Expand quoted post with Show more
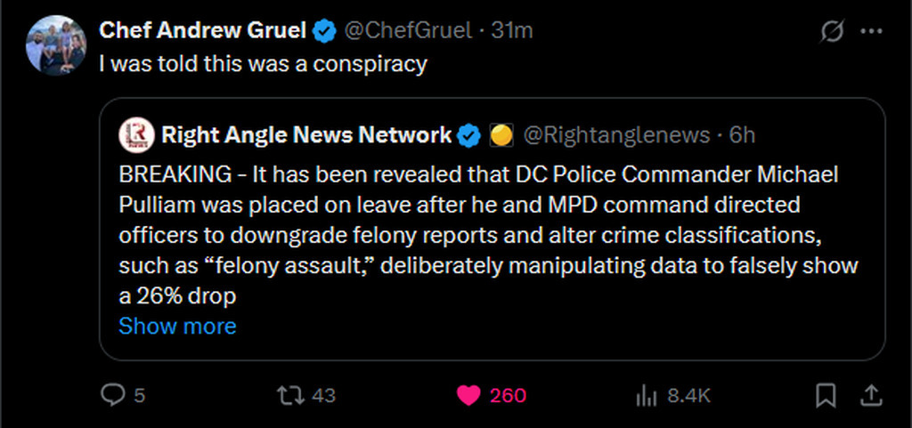The image size is (912, 428). (177, 326)
